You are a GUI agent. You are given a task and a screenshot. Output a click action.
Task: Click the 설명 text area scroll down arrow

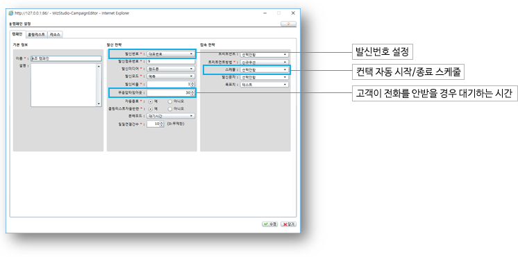(99, 104)
